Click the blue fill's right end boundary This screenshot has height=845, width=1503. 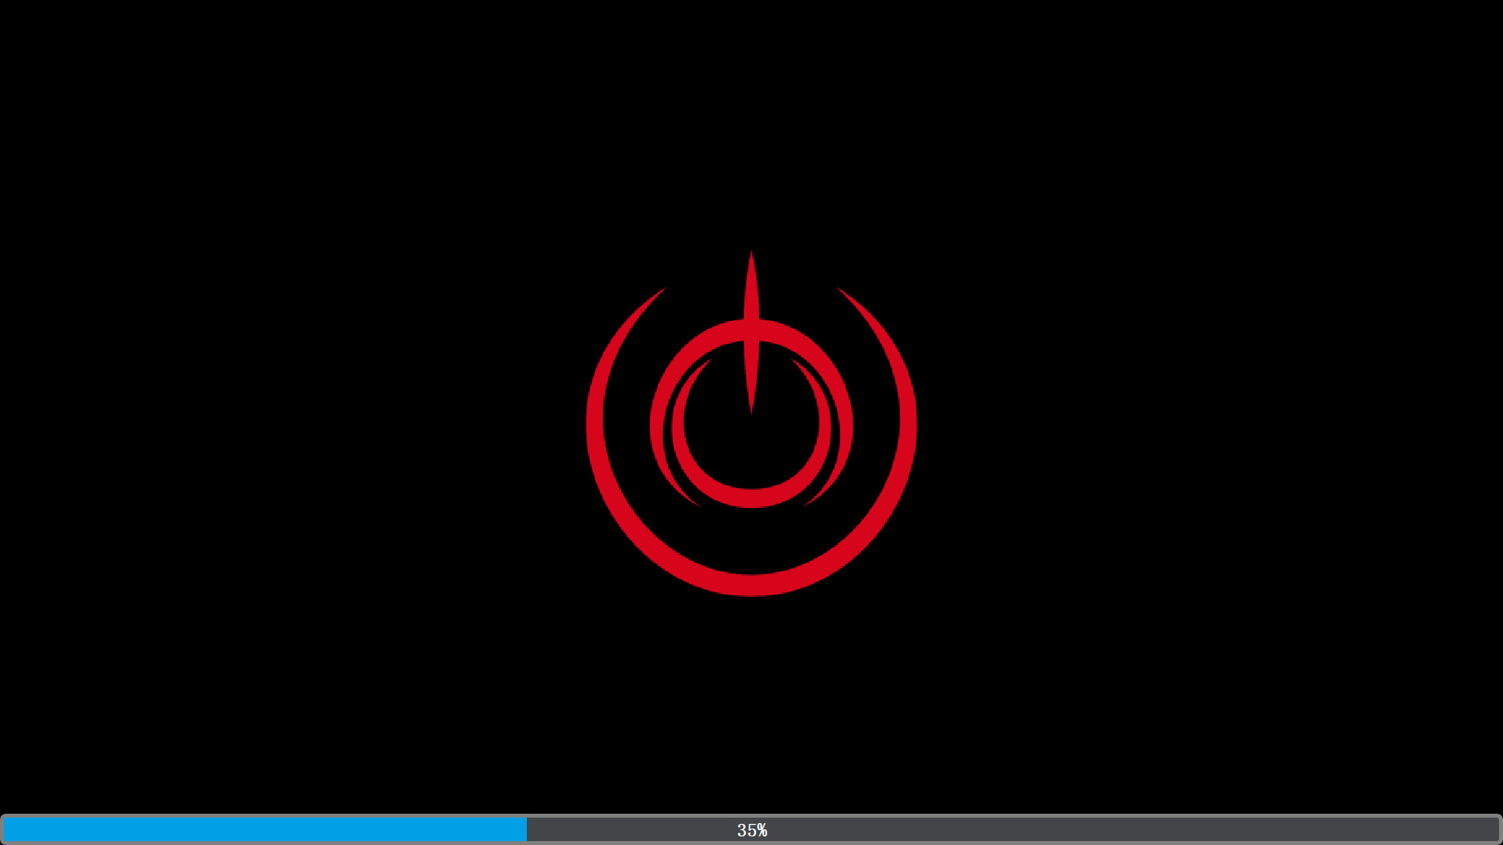click(526, 829)
